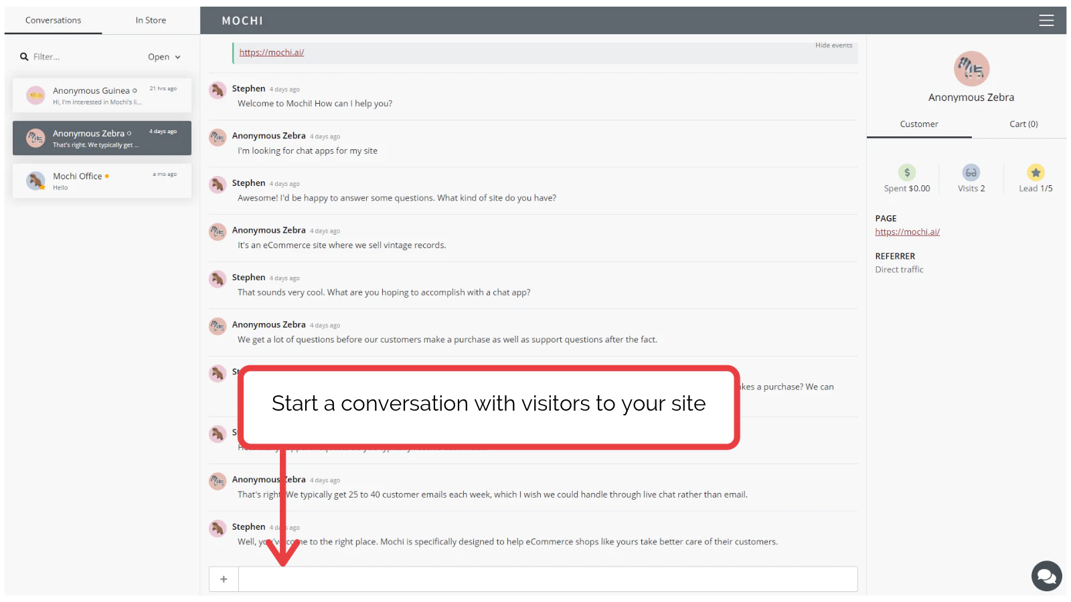Screen dimensions: 1071x602
Task: Switch to the Conversations tab
Action: [x=53, y=20]
